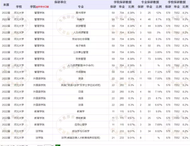Click the 学院保研数据 group header
Screen dimensions: 190x146
click(x=123, y=2)
